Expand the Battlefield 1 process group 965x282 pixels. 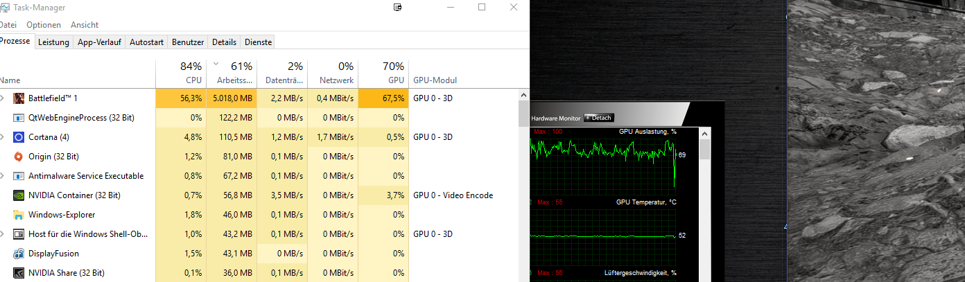[x=3, y=98]
